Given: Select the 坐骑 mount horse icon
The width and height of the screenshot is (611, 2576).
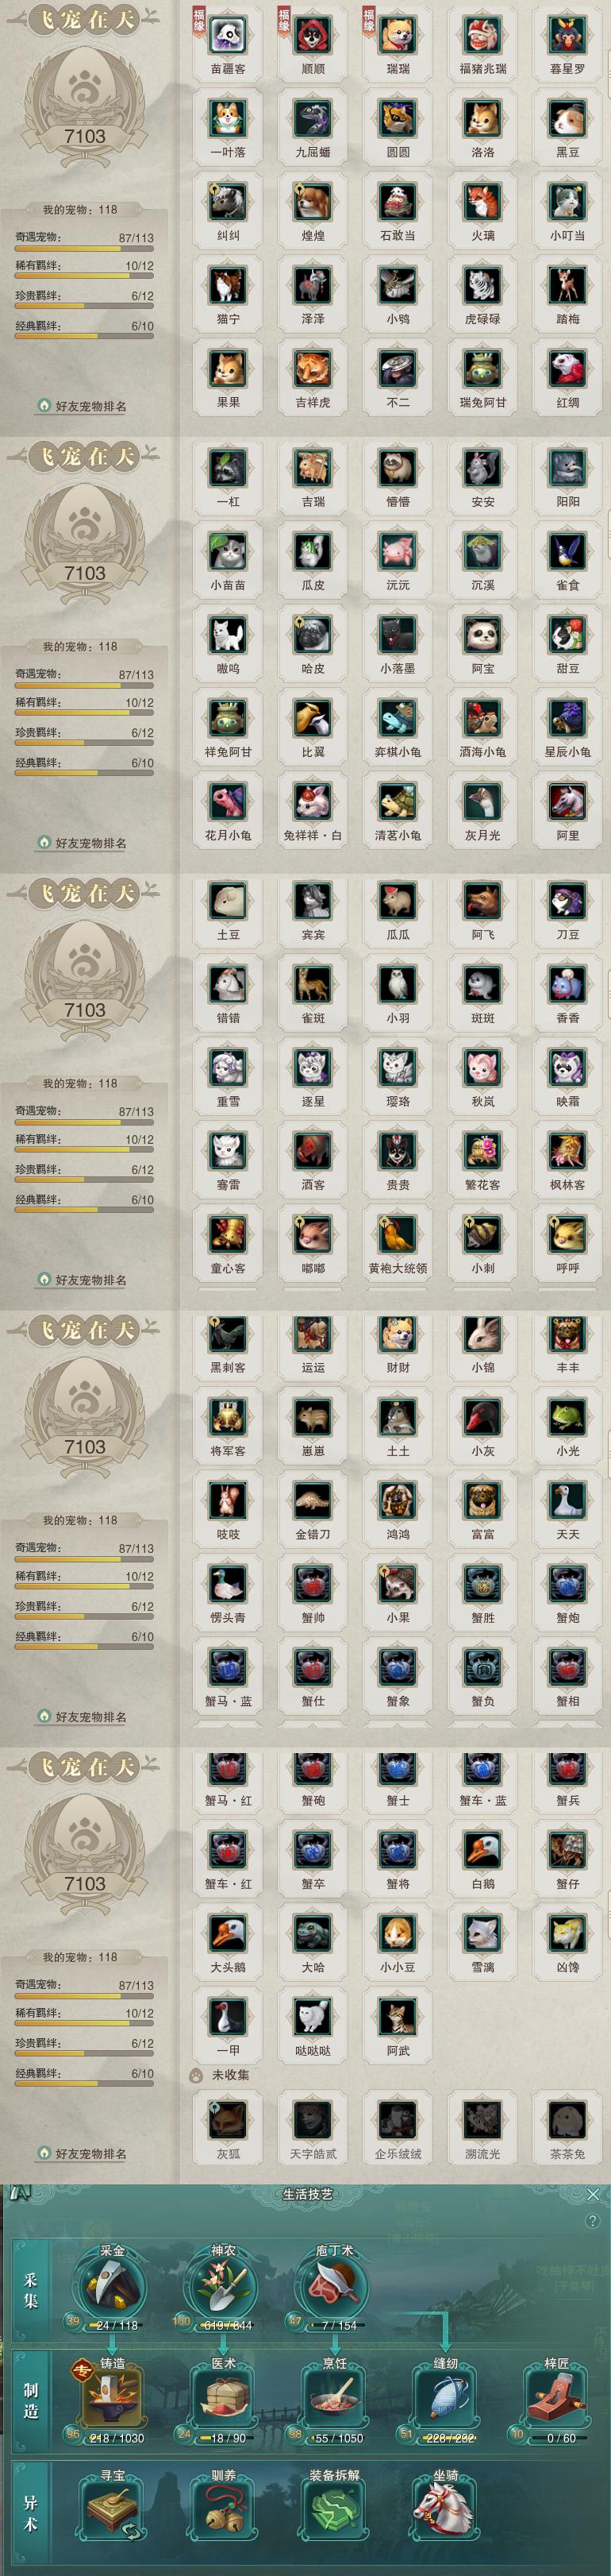Looking at the screenshot, I should click(445, 2511).
